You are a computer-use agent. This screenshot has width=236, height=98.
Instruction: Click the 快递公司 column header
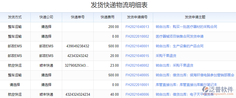click(46, 17)
